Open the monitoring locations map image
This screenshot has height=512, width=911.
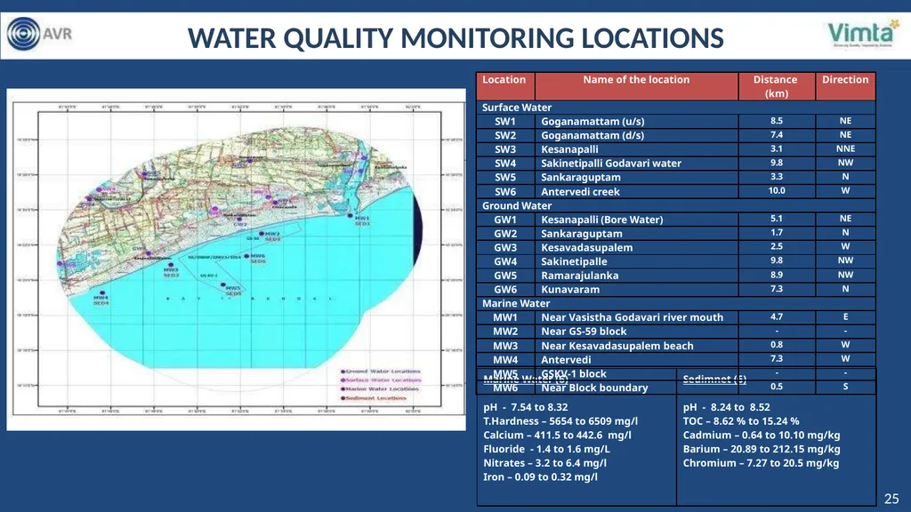236,260
